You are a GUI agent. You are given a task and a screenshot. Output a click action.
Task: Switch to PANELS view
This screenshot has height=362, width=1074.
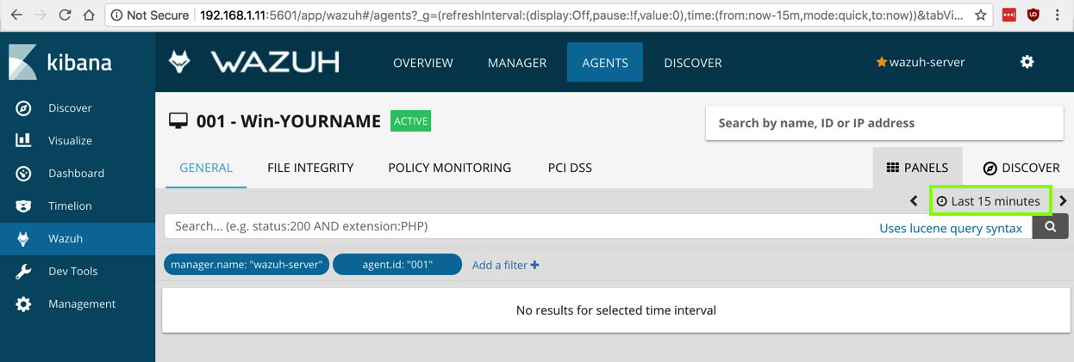(917, 168)
